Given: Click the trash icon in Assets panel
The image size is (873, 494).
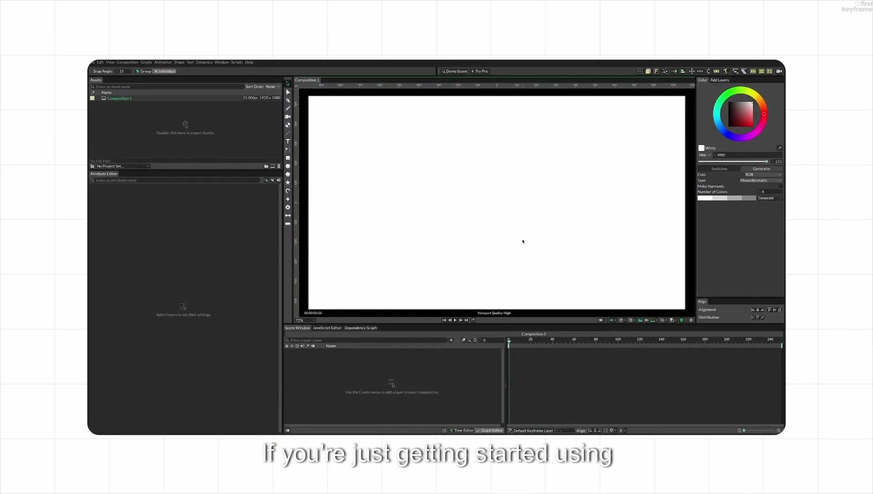Looking at the screenshot, I should (x=279, y=166).
